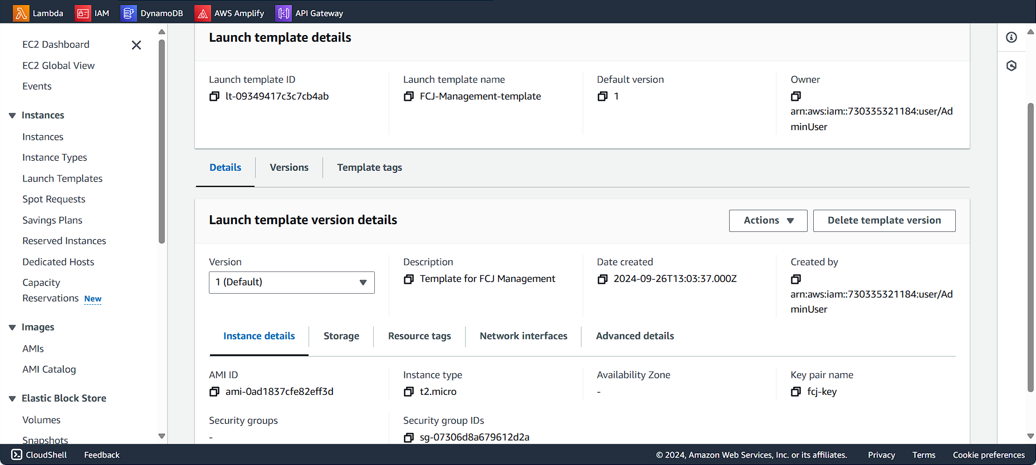Open the DynamoDB service shortcut icon
The image size is (1036, 465).
pos(129,13)
